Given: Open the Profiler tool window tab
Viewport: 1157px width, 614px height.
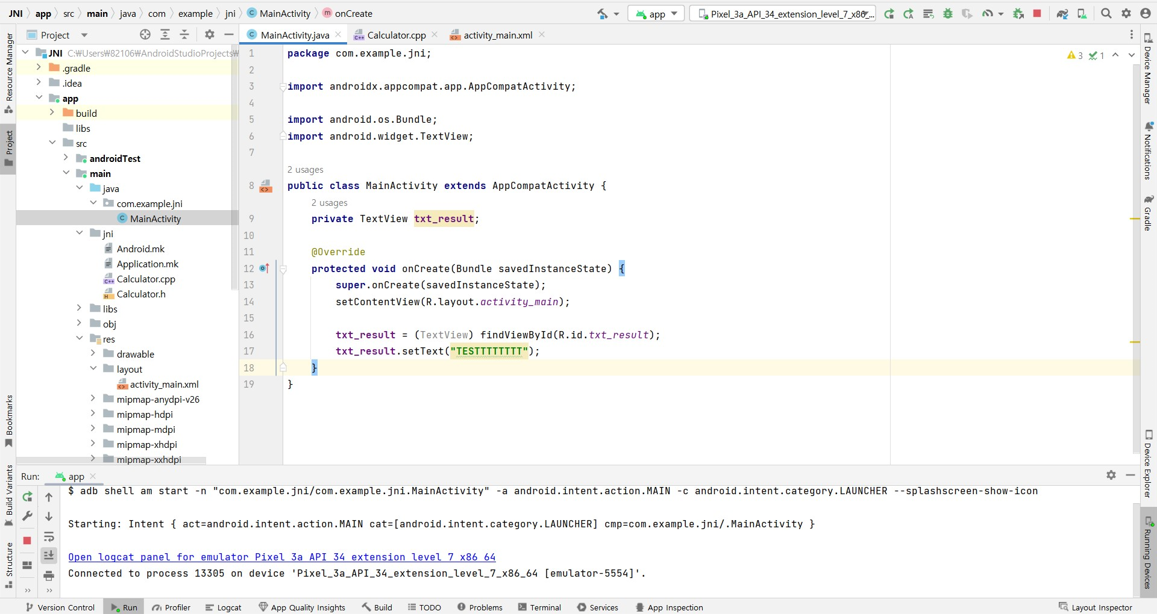Looking at the screenshot, I should click(171, 607).
